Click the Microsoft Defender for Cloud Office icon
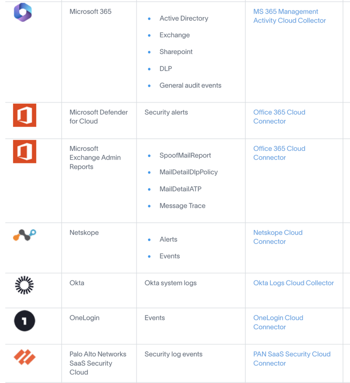The image size is (350, 383). (x=25, y=115)
